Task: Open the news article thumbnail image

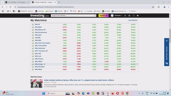Action: click(x=37, y=83)
